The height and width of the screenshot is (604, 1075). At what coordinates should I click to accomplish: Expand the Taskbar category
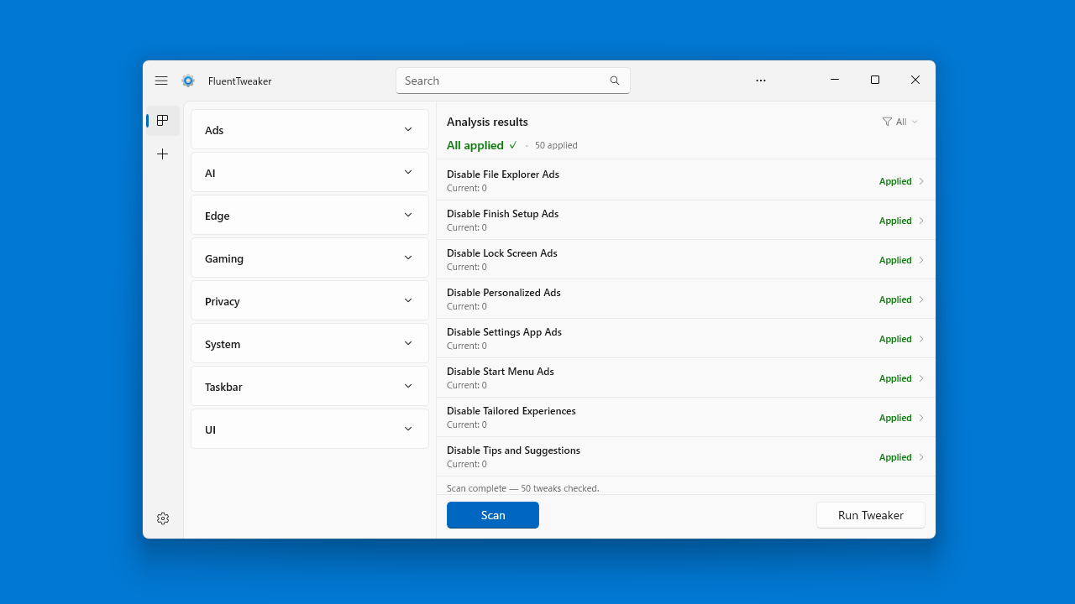pyautogui.click(x=310, y=387)
